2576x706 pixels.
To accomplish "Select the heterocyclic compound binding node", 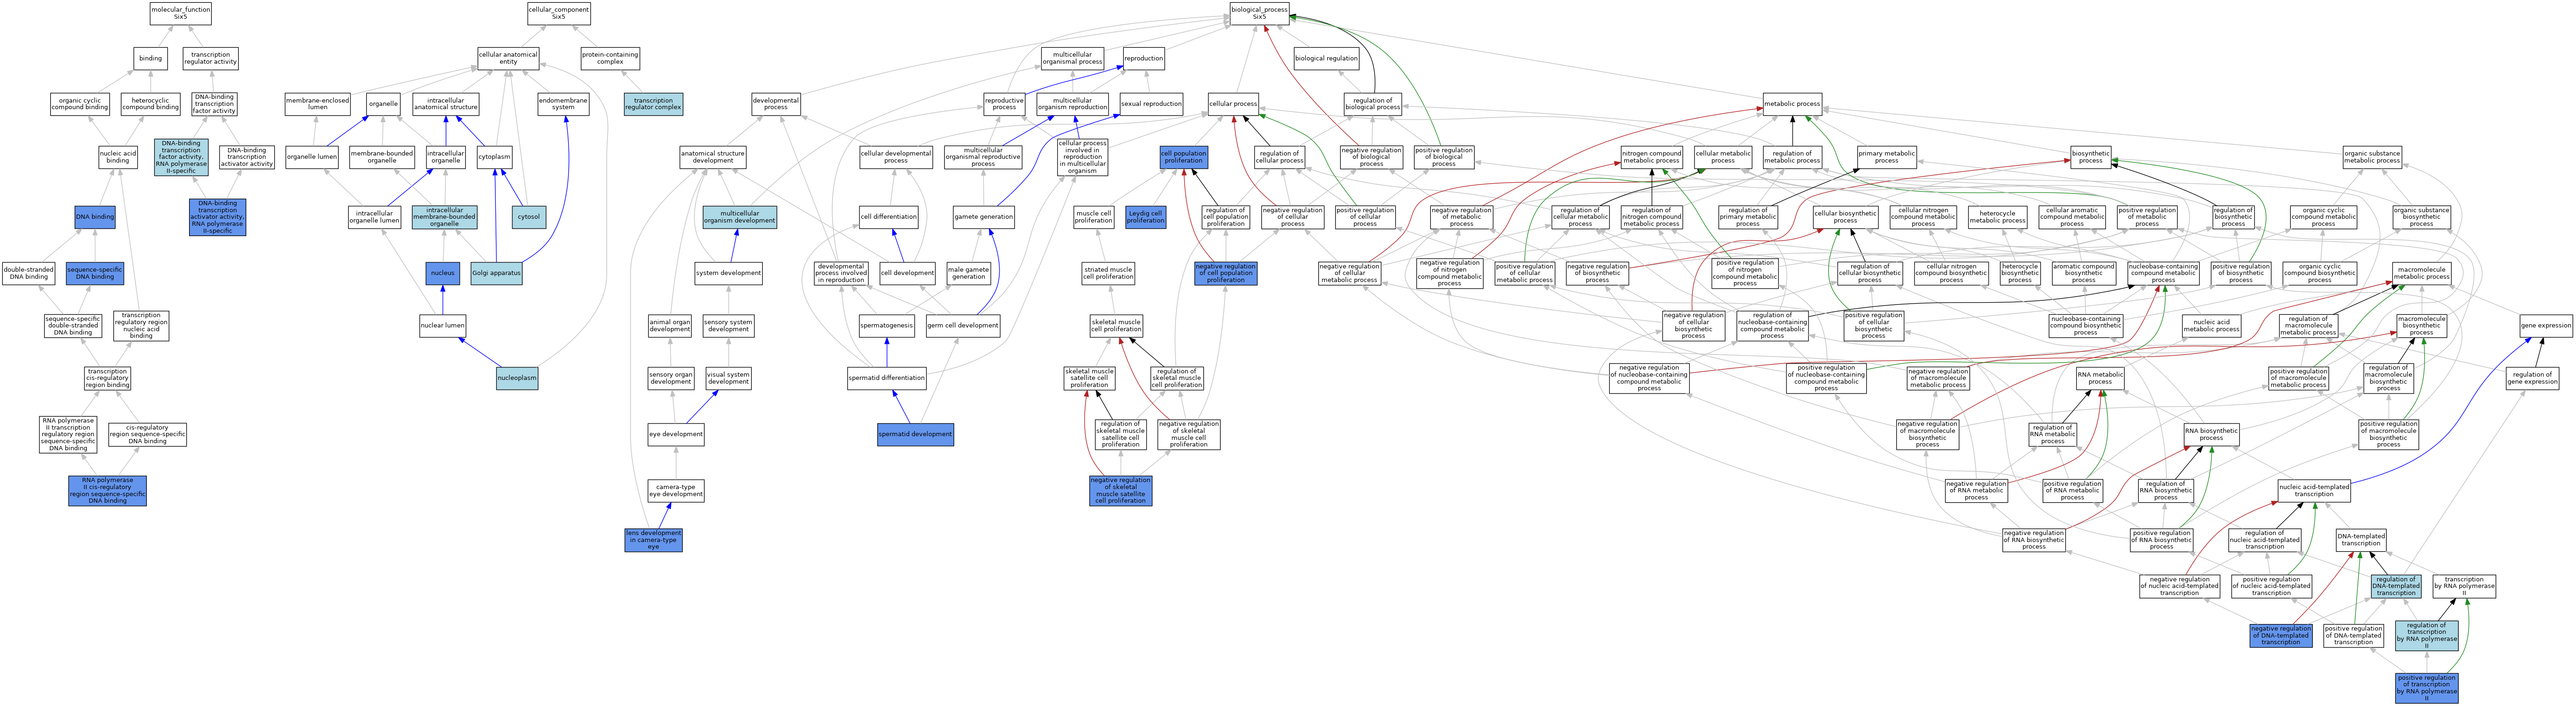I will [x=150, y=104].
